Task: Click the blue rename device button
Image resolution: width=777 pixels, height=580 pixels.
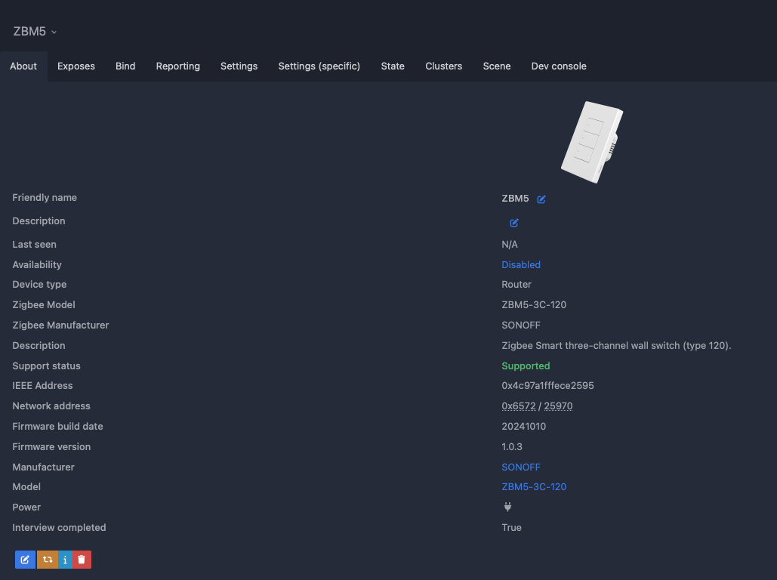Action: (x=25, y=560)
